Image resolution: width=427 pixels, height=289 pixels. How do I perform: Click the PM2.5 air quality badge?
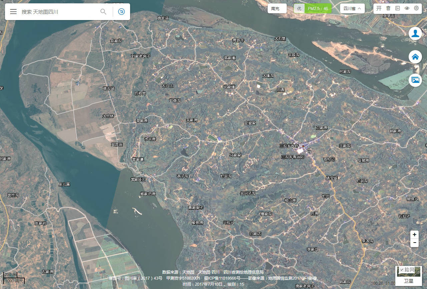click(x=313, y=8)
